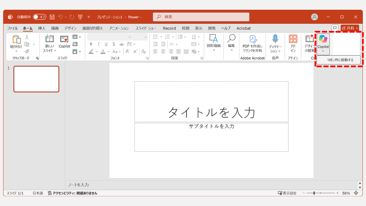This screenshot has height=206, width=366.
Task: Click the 共有 share button
Action: [x=350, y=28]
